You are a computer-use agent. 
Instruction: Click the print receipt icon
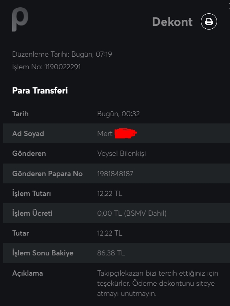click(209, 21)
